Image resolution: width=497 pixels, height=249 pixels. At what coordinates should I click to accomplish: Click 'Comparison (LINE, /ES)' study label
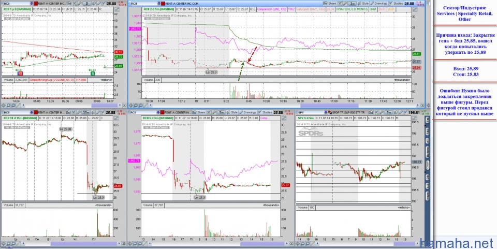pos(272,9)
